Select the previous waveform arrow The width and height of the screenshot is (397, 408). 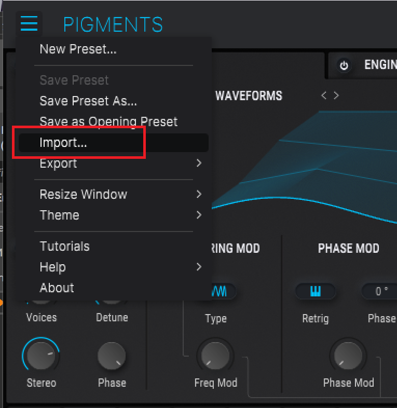click(324, 96)
